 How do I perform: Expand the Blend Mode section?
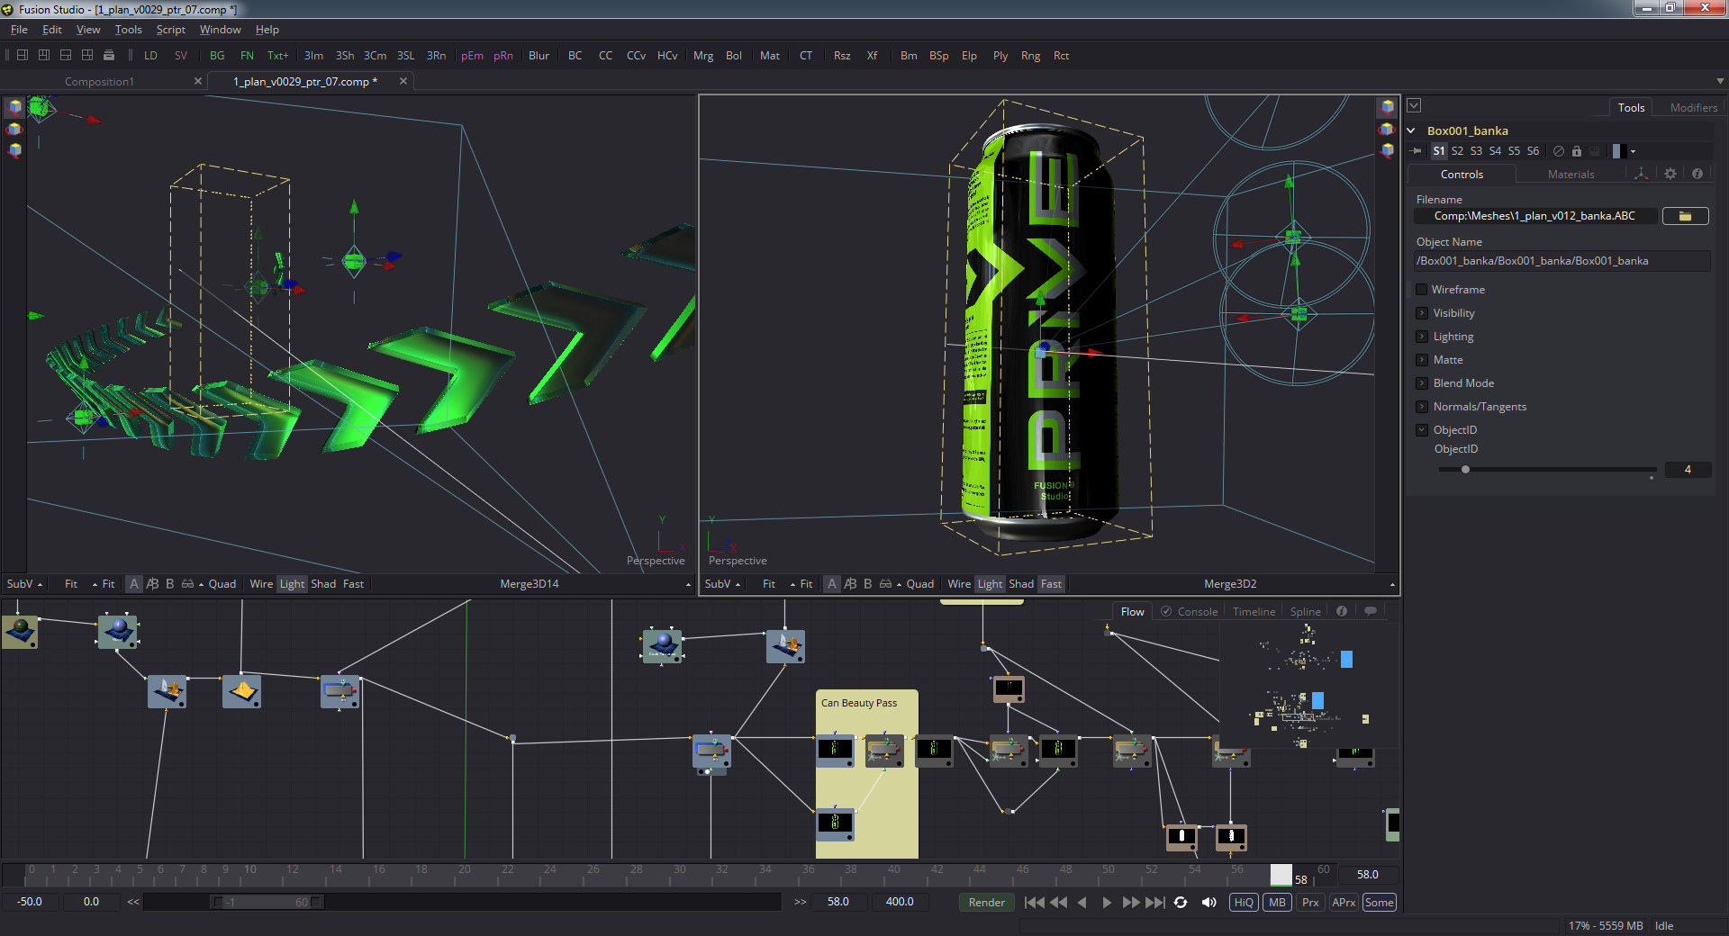[x=1422, y=383]
